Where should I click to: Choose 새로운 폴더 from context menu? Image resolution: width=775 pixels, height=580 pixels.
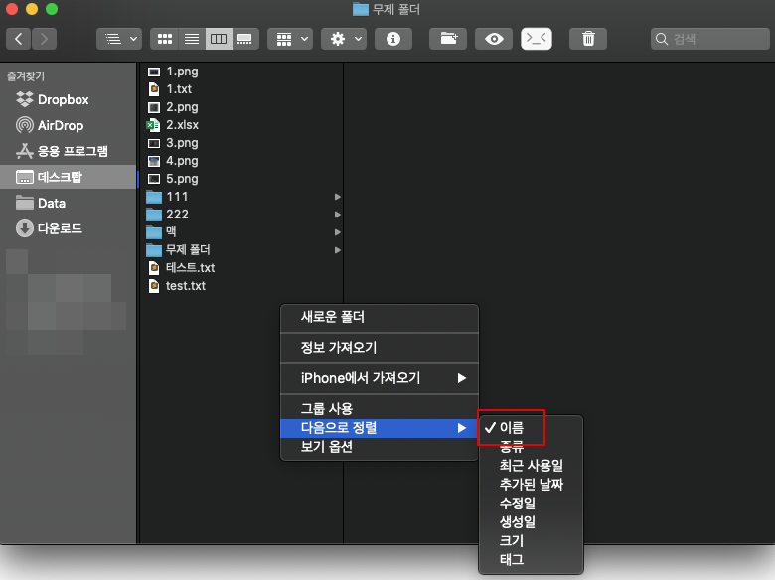click(x=380, y=317)
